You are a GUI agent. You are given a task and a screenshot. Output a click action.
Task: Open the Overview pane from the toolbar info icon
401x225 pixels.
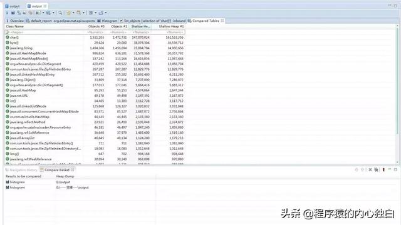pyautogui.click(x=7, y=12)
